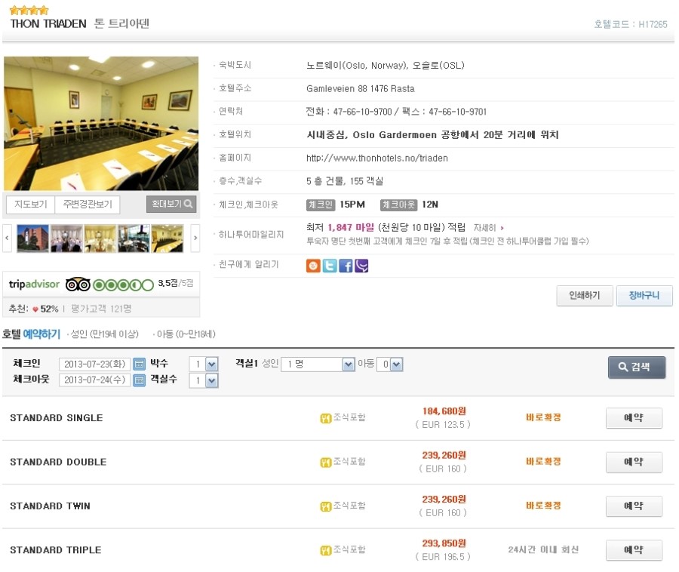Open the thonhotels.no/triaden homepage link
The height and width of the screenshot is (572, 679).
376,158
